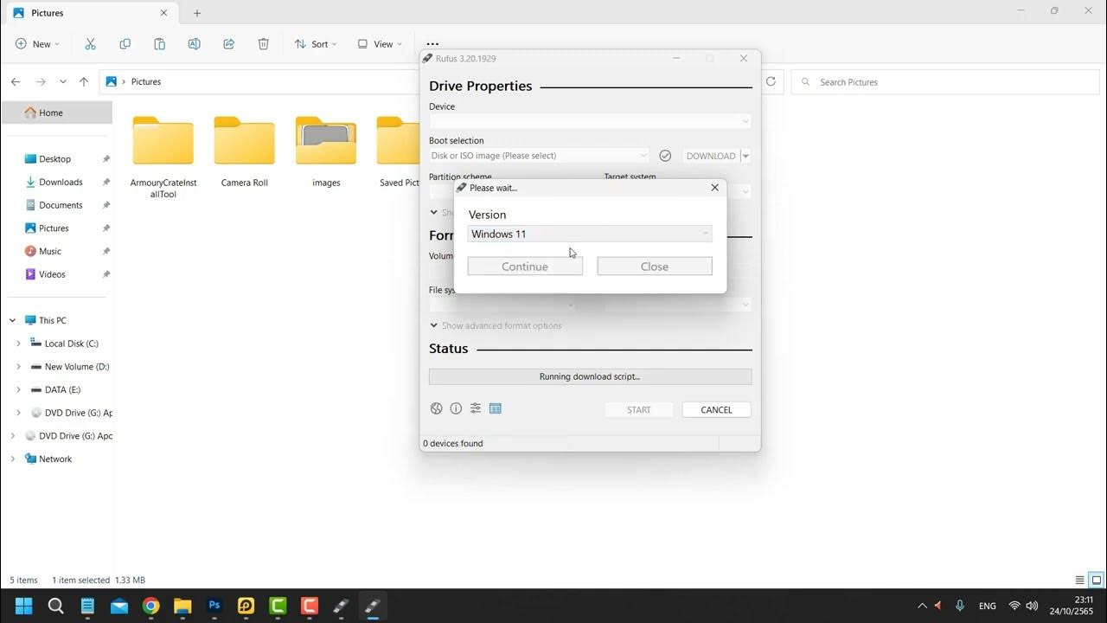The height and width of the screenshot is (623, 1107).
Task: Click the Share icon in Explorer toolbar
Action: (228, 44)
